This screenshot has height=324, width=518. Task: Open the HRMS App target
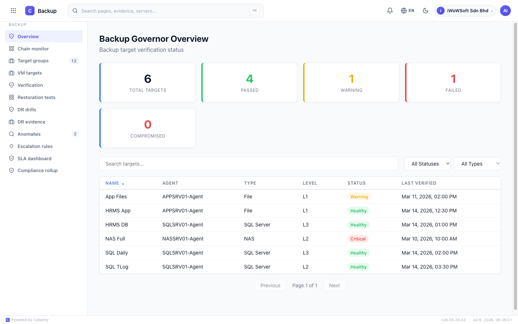point(300,211)
